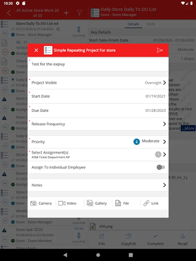The image size is (196, 261).
Task: Tap Edit in background bottom bar
Action: pos(102,240)
